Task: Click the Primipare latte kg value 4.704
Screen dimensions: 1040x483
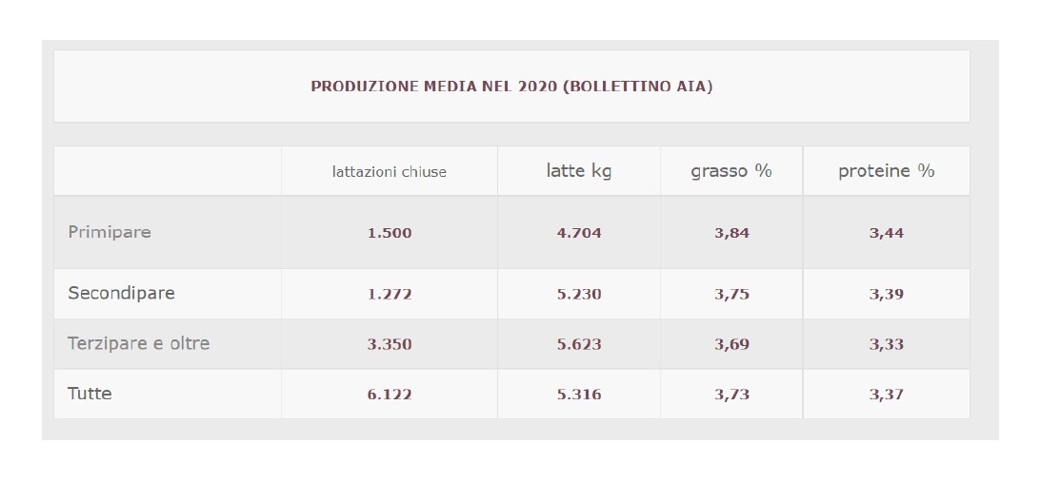Action: pos(579,233)
